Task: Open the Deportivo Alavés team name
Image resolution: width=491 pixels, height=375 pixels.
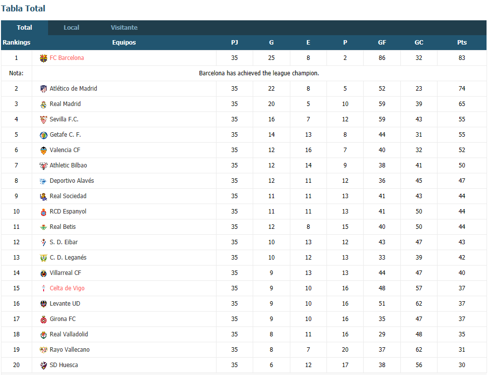Action: pyautogui.click(x=72, y=180)
